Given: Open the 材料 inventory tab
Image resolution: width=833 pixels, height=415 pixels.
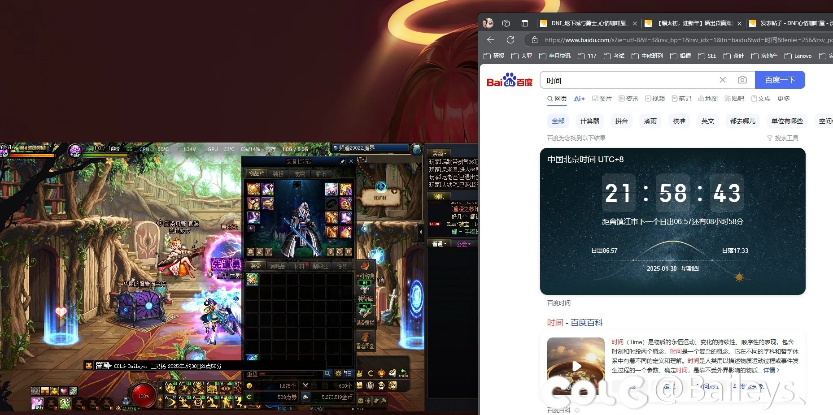Looking at the screenshot, I should pyautogui.click(x=299, y=266).
